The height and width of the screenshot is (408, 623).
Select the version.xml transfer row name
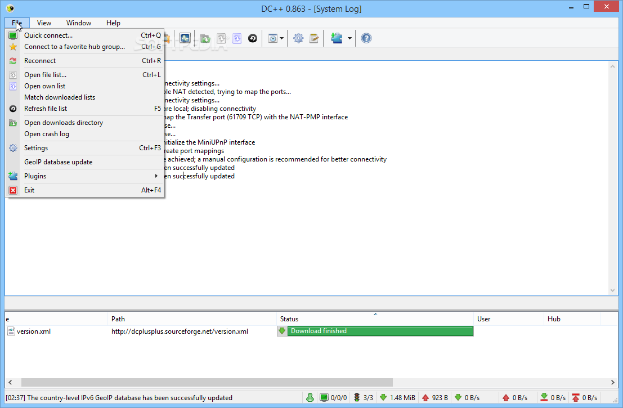34,331
